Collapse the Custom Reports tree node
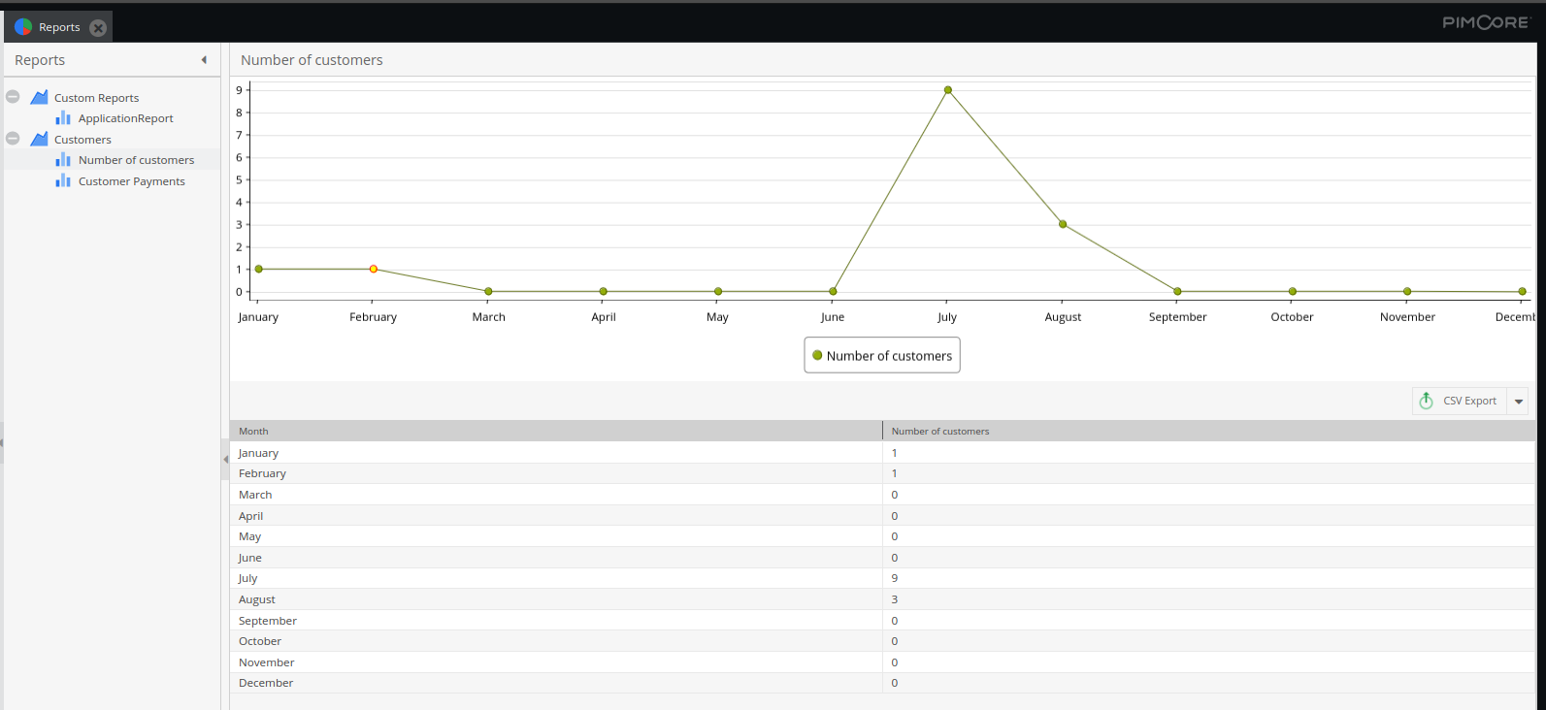Image resolution: width=1546 pixels, height=710 pixels. [x=13, y=97]
